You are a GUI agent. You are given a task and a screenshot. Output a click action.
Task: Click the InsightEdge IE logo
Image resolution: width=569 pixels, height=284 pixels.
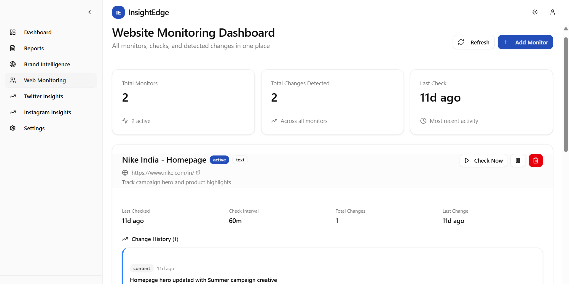click(118, 12)
